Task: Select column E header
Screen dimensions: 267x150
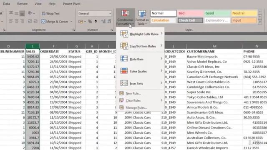Action: 33,46
